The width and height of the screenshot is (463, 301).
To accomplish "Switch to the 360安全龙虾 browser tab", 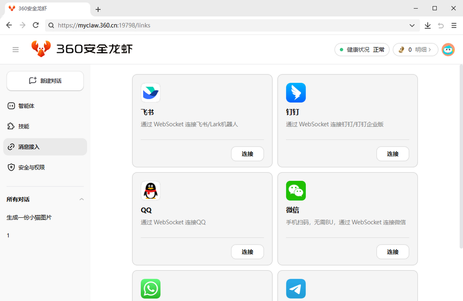I will 33,8.
